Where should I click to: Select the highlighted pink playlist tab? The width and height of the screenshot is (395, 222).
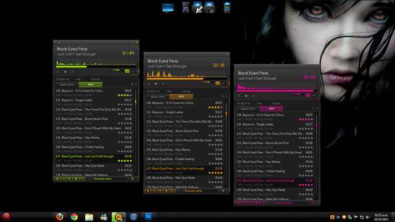(x=272, y=109)
